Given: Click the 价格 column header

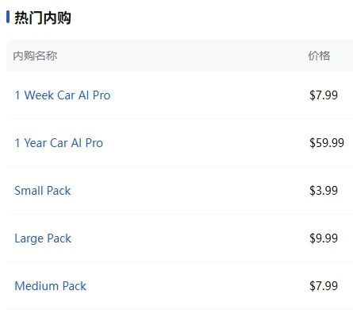Looking at the screenshot, I should point(319,56).
